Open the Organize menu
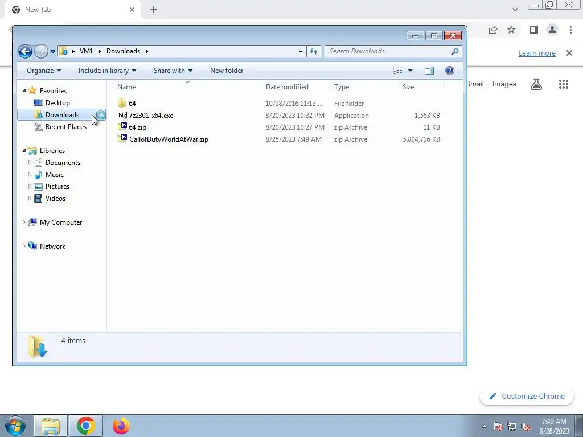 (44, 71)
